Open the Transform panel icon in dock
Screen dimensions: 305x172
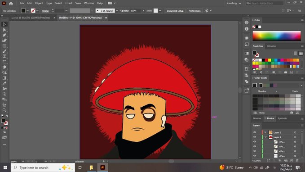tap(247, 69)
